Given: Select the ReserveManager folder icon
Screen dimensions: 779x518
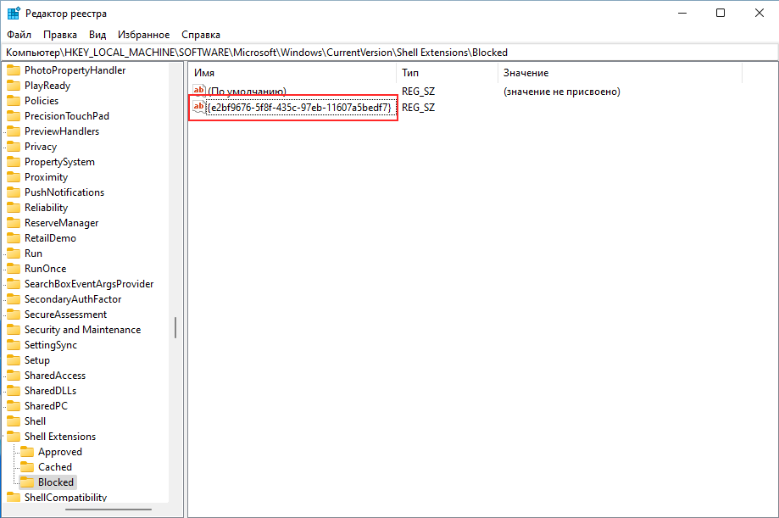Looking at the screenshot, I should pyautogui.click(x=14, y=223).
